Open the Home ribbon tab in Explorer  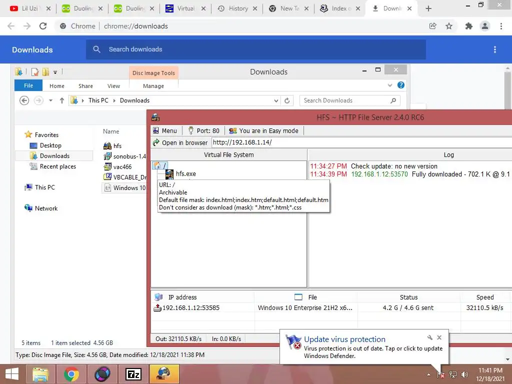(57, 86)
